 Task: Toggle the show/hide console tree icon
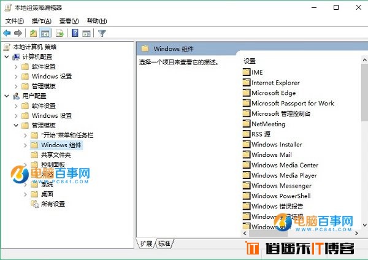tap(45, 33)
